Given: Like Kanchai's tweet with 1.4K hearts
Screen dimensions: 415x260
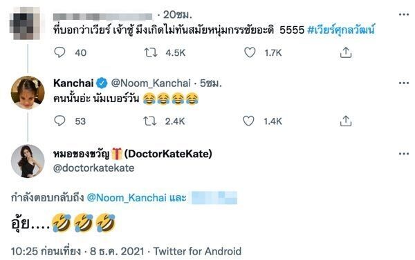Looking at the screenshot, I should (x=249, y=121).
